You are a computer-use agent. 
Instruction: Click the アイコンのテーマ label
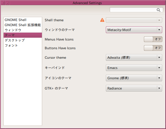pyautogui.click(x=58, y=78)
